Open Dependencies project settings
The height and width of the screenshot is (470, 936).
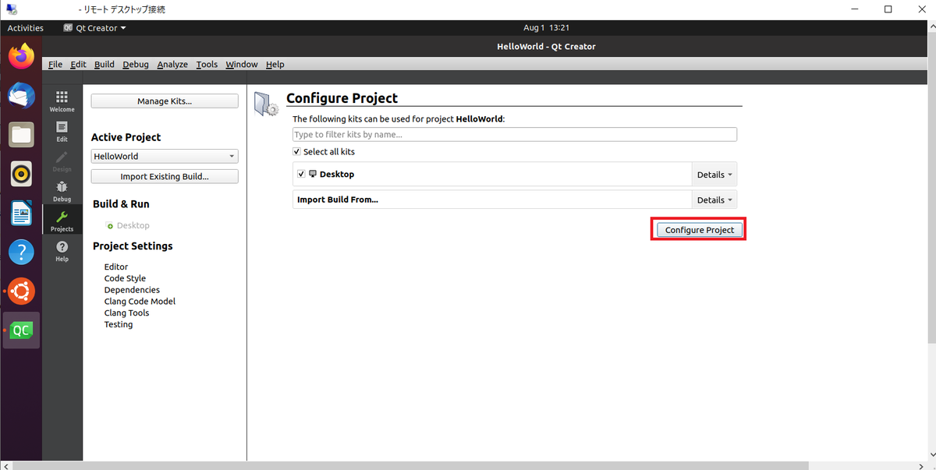click(132, 290)
